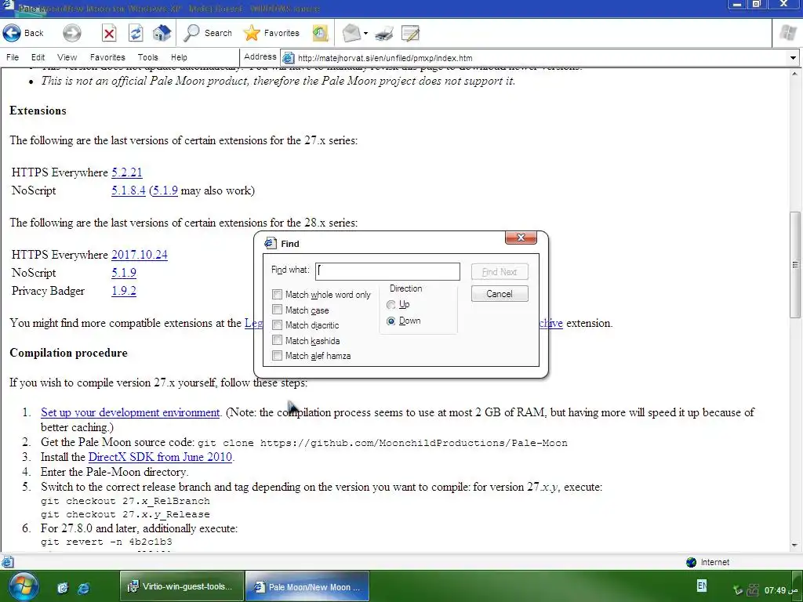Click the Find what text field
The height and width of the screenshot is (602, 803).
pyautogui.click(x=387, y=271)
